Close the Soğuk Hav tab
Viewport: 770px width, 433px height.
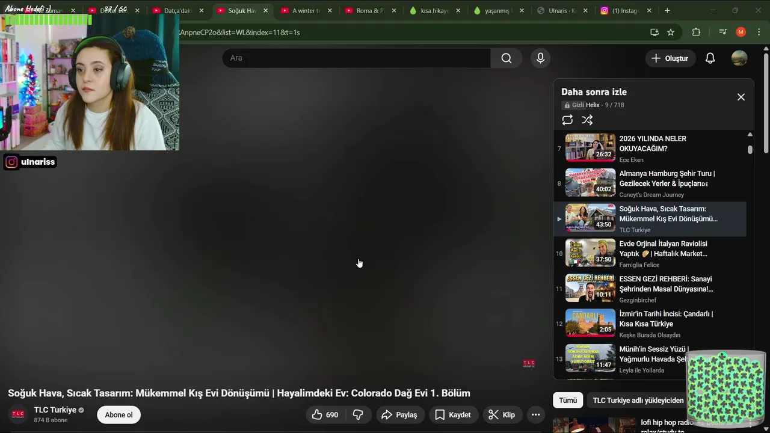coord(265,11)
